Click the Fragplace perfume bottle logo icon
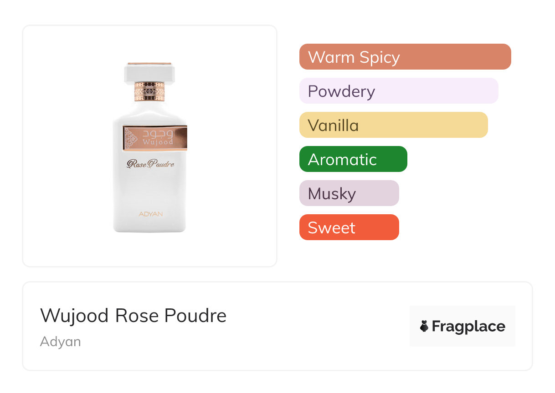555x393 pixels. click(x=425, y=326)
